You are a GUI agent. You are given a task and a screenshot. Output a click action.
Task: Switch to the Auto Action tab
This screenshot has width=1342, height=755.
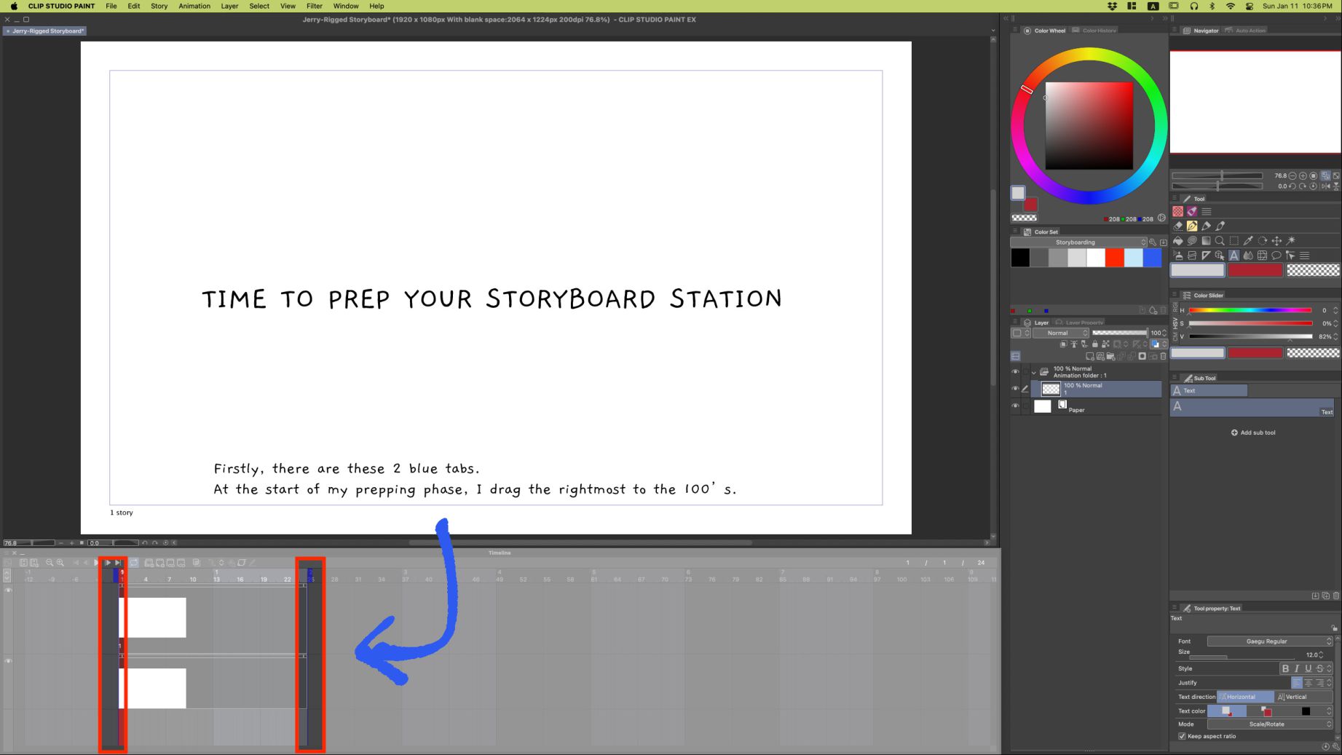tap(1246, 31)
